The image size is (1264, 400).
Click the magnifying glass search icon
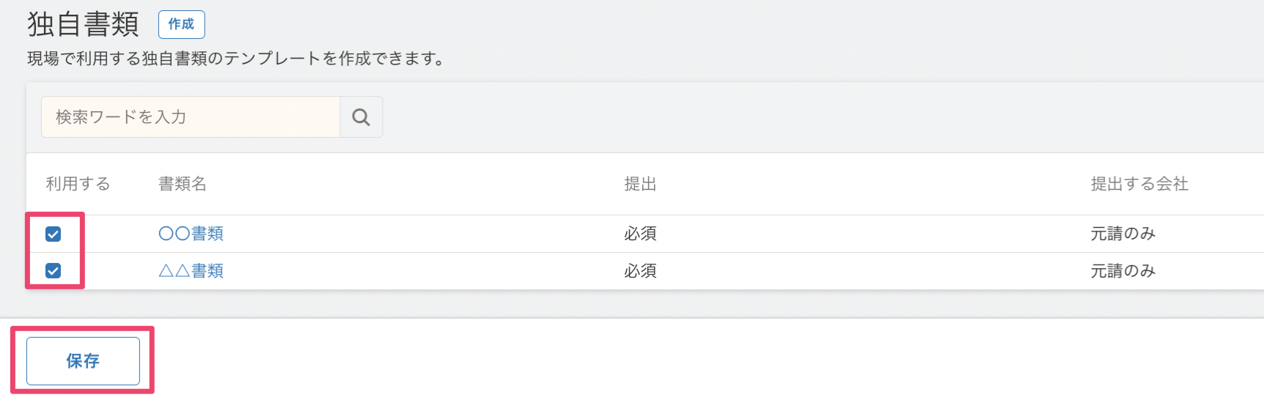pyautogui.click(x=361, y=117)
